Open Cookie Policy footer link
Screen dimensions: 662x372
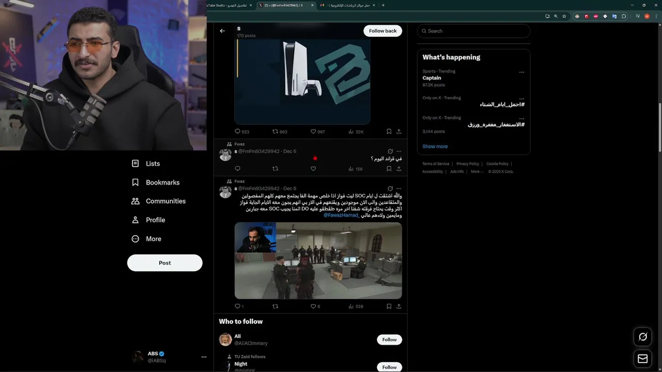coord(497,164)
